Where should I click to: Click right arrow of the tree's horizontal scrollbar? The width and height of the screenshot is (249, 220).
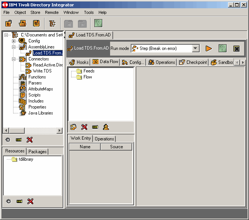tap(60, 130)
